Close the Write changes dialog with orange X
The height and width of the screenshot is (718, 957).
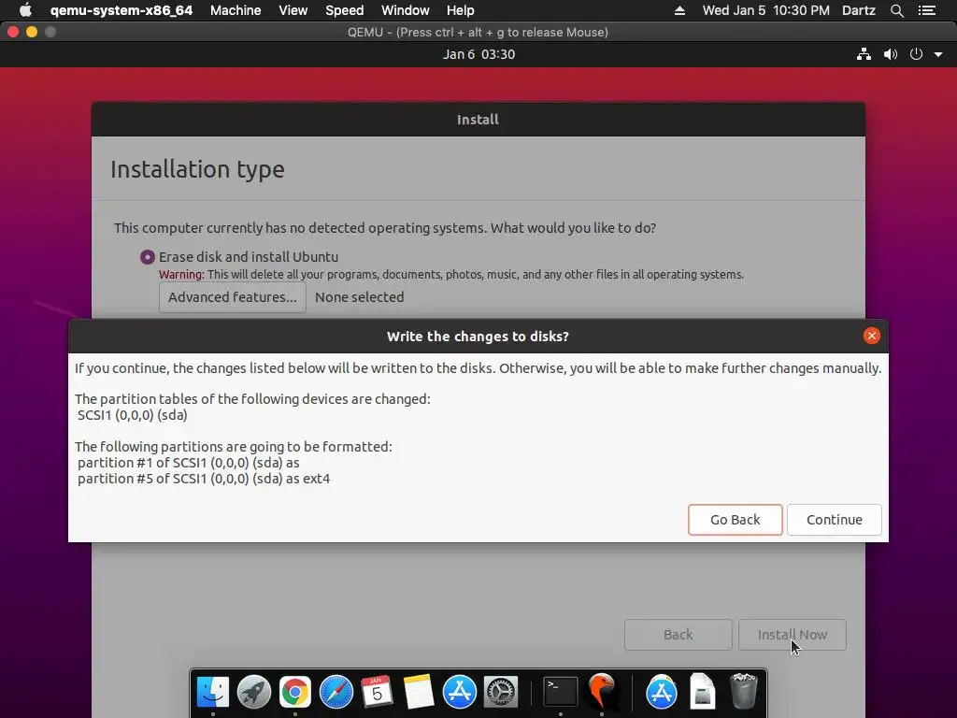pos(872,336)
